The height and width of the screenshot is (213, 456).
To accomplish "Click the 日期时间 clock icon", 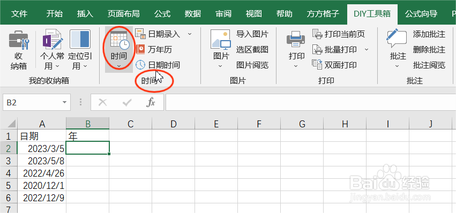I will tap(140, 65).
